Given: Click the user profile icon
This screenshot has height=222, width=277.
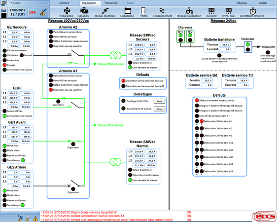Looking at the screenshot, I should click(4, 3).
